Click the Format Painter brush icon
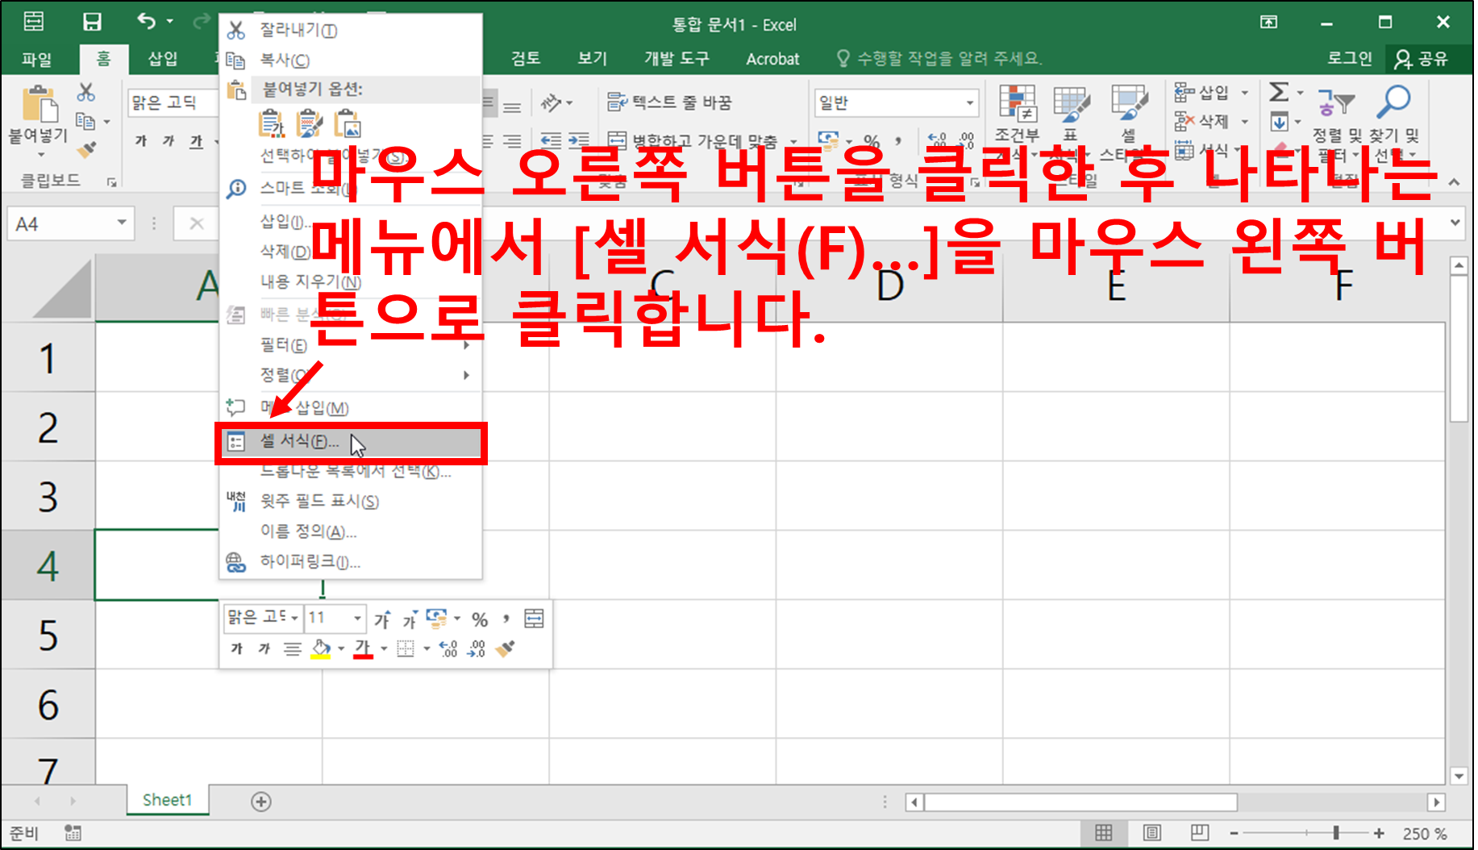This screenshot has width=1478, height=850. point(87,150)
